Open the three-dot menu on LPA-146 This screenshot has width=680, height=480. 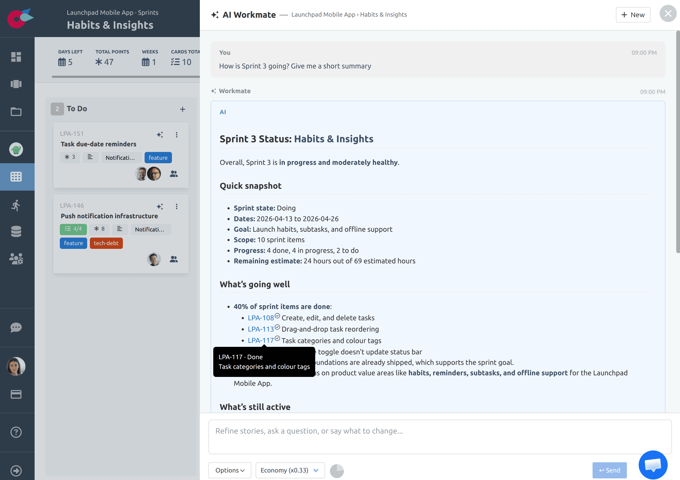point(177,207)
